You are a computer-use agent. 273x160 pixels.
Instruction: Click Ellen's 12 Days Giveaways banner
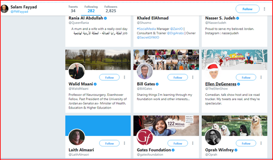tap(235, 60)
